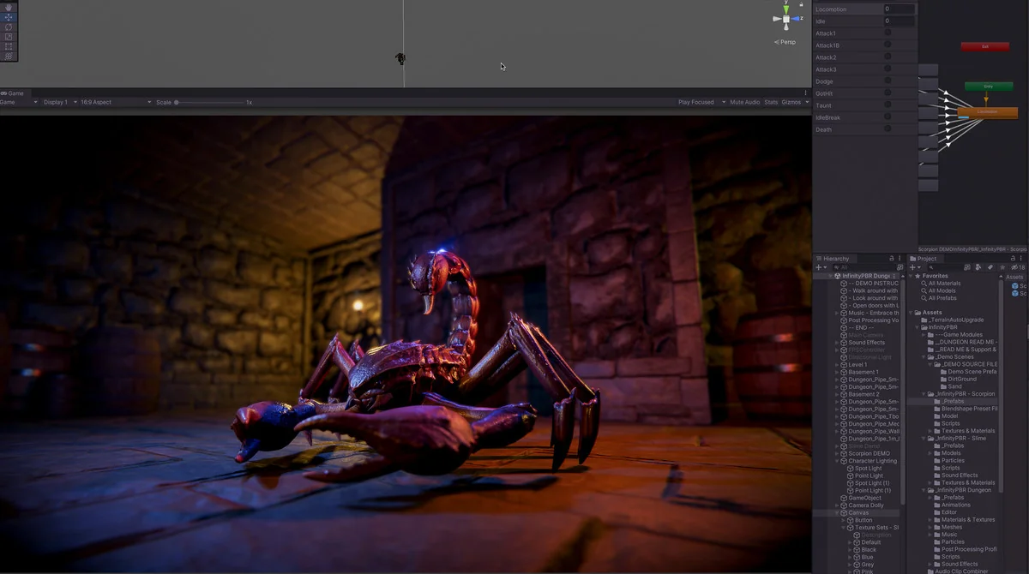Switch to the Game tab
Image resolution: width=1029 pixels, height=574 pixels.
[x=14, y=93]
